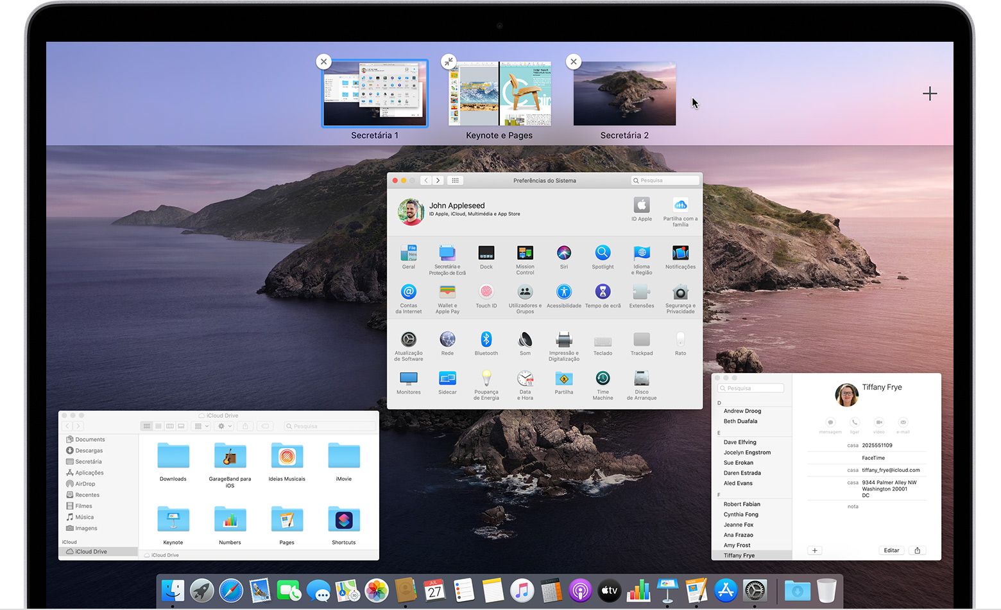The height and width of the screenshot is (610, 1001).
Task: Switch to Secretária 2 desktop thumbnail
Action: click(x=624, y=94)
